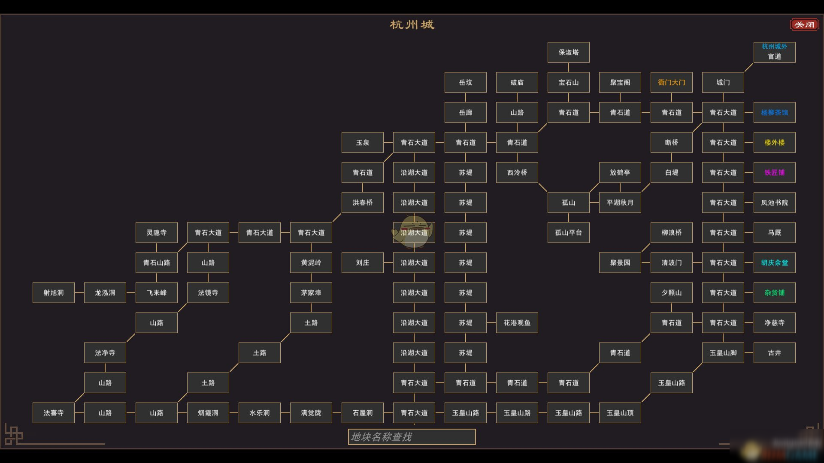
Task: Select the 楼外楼 highlighted menu node
Action: (x=774, y=142)
